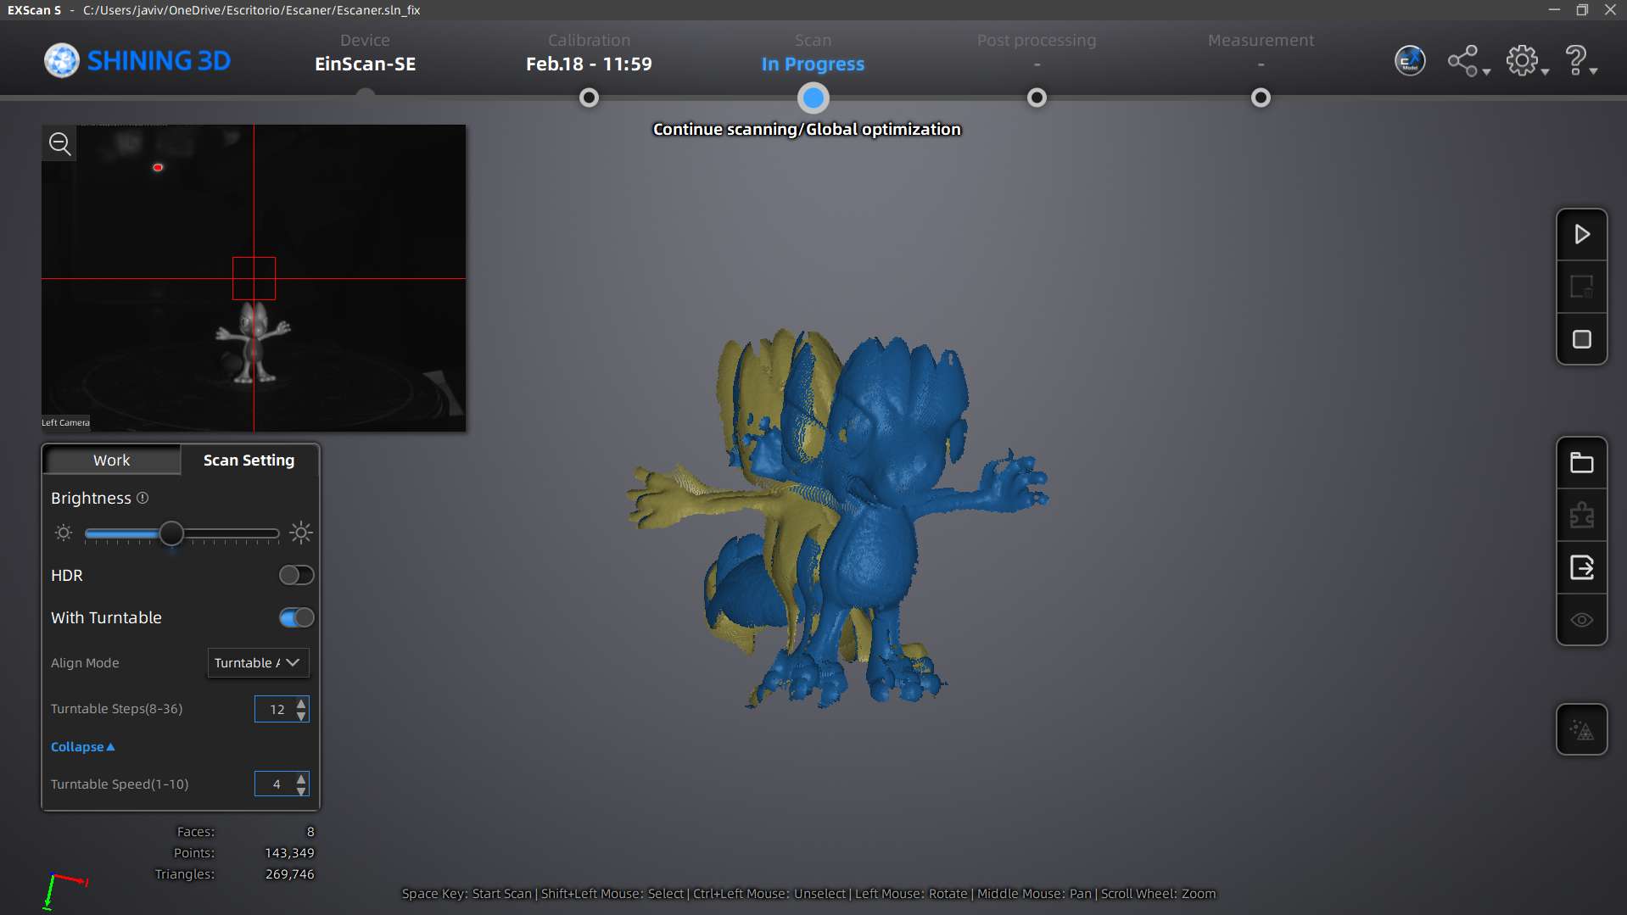This screenshot has width=1627, height=915.
Task: Go to the Calibration step
Action: coord(589,53)
